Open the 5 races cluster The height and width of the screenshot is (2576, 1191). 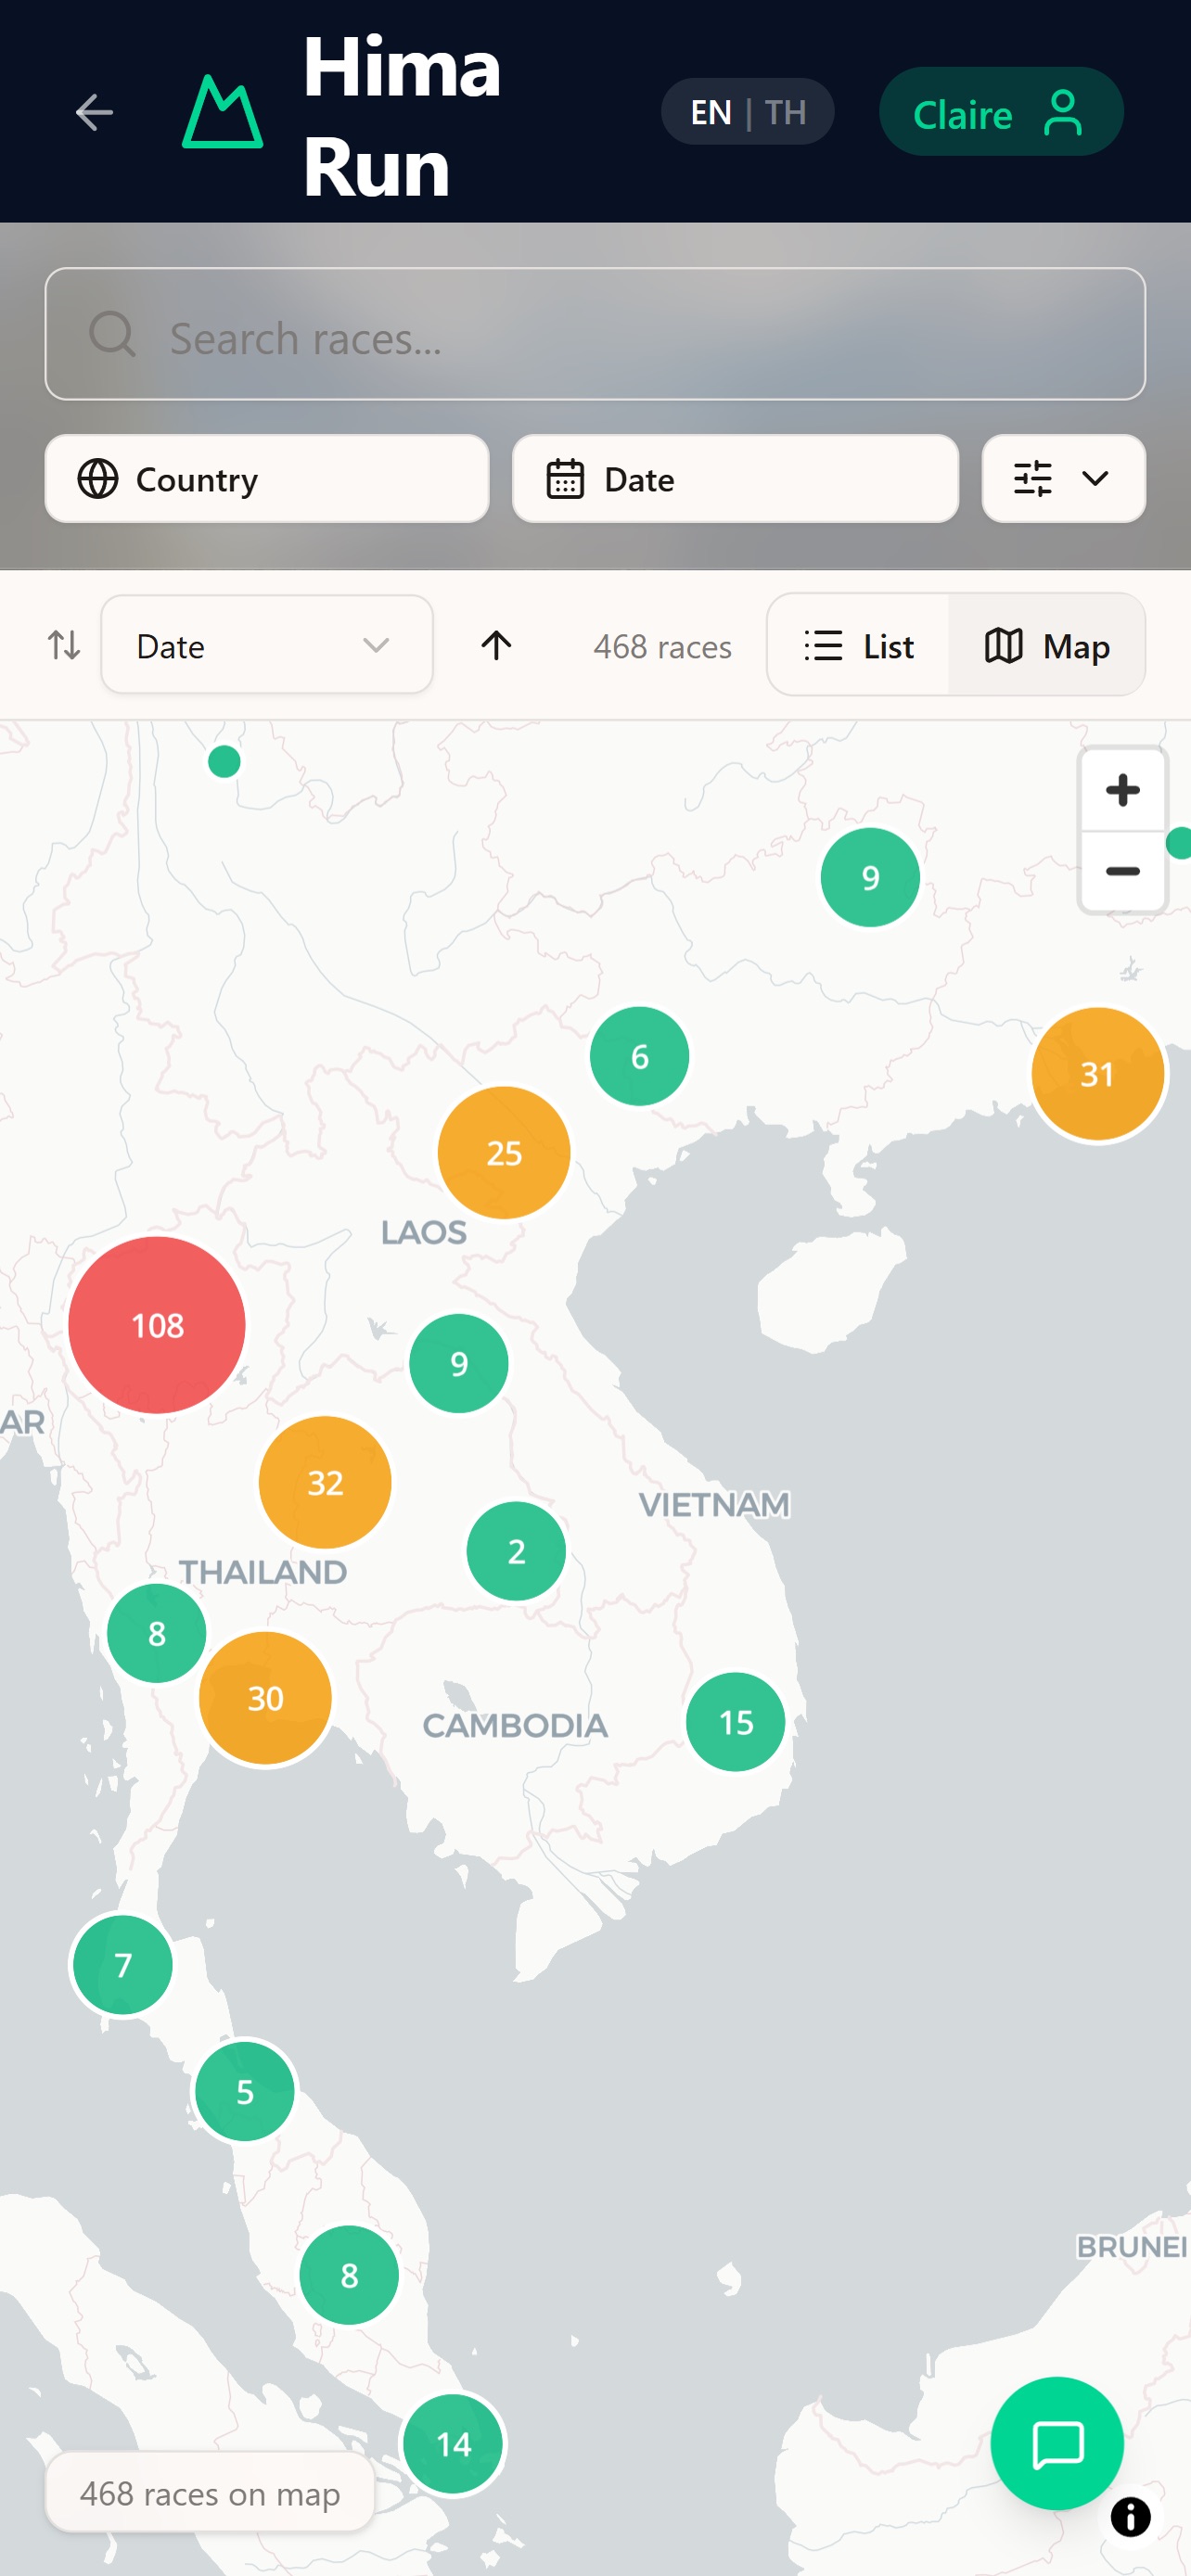245,2091
